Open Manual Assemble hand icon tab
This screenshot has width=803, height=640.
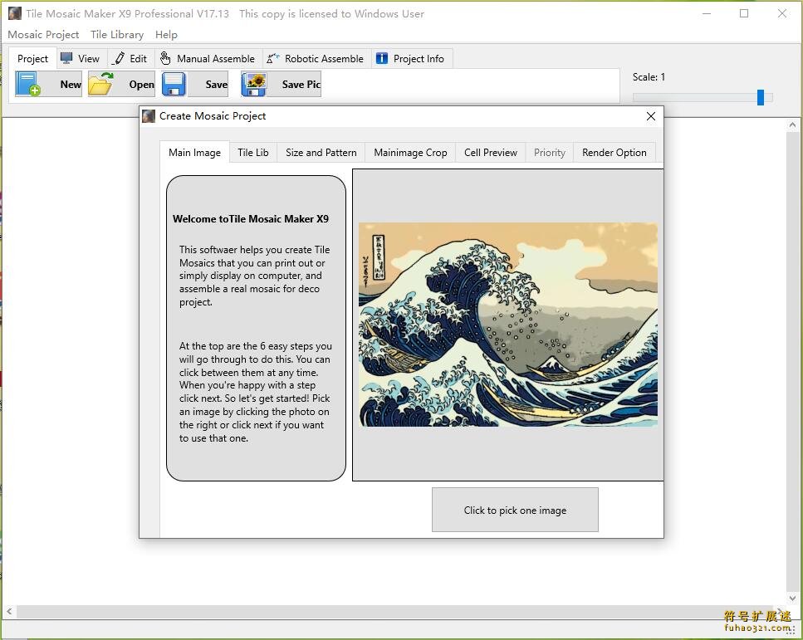tap(208, 59)
